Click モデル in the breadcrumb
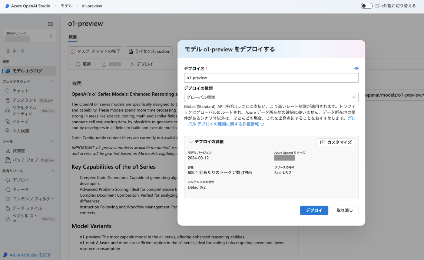 point(66,6)
